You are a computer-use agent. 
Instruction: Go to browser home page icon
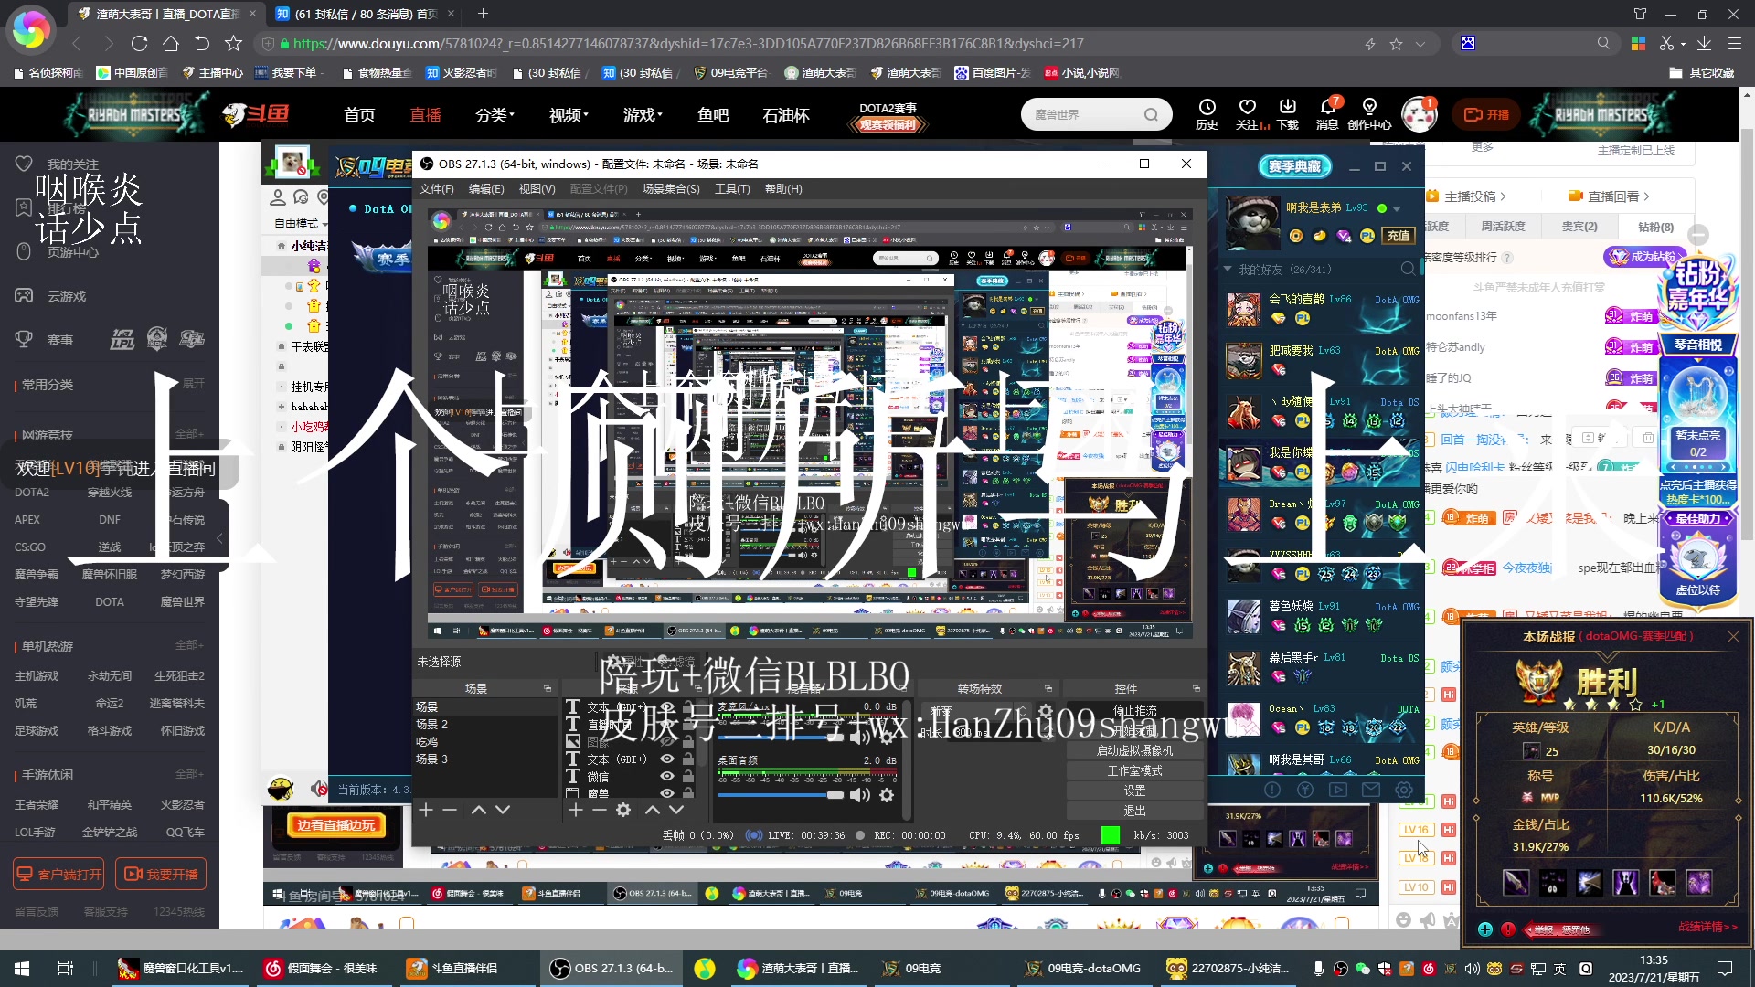point(170,43)
